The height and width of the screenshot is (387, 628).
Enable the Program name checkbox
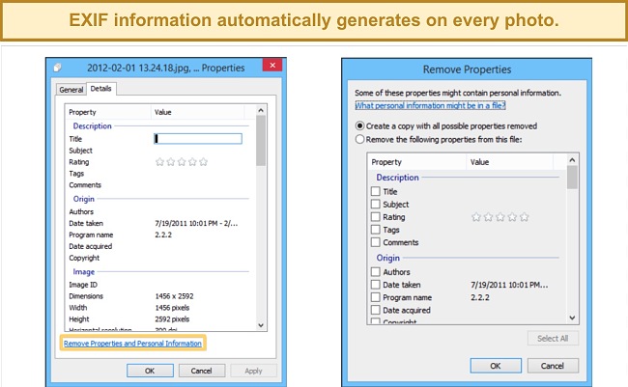375,297
